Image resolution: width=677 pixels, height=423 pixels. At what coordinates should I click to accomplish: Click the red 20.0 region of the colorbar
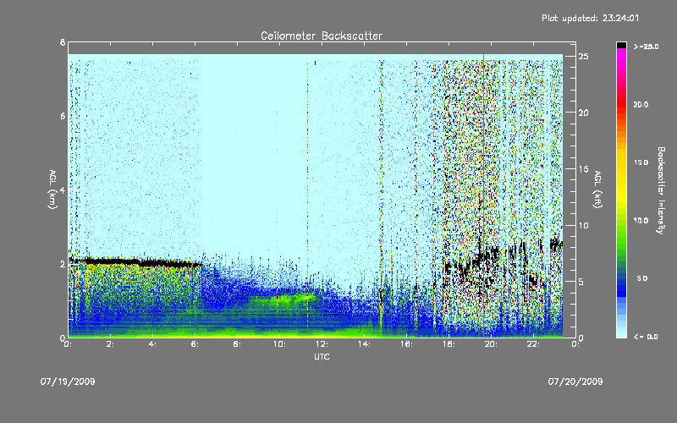click(621, 103)
